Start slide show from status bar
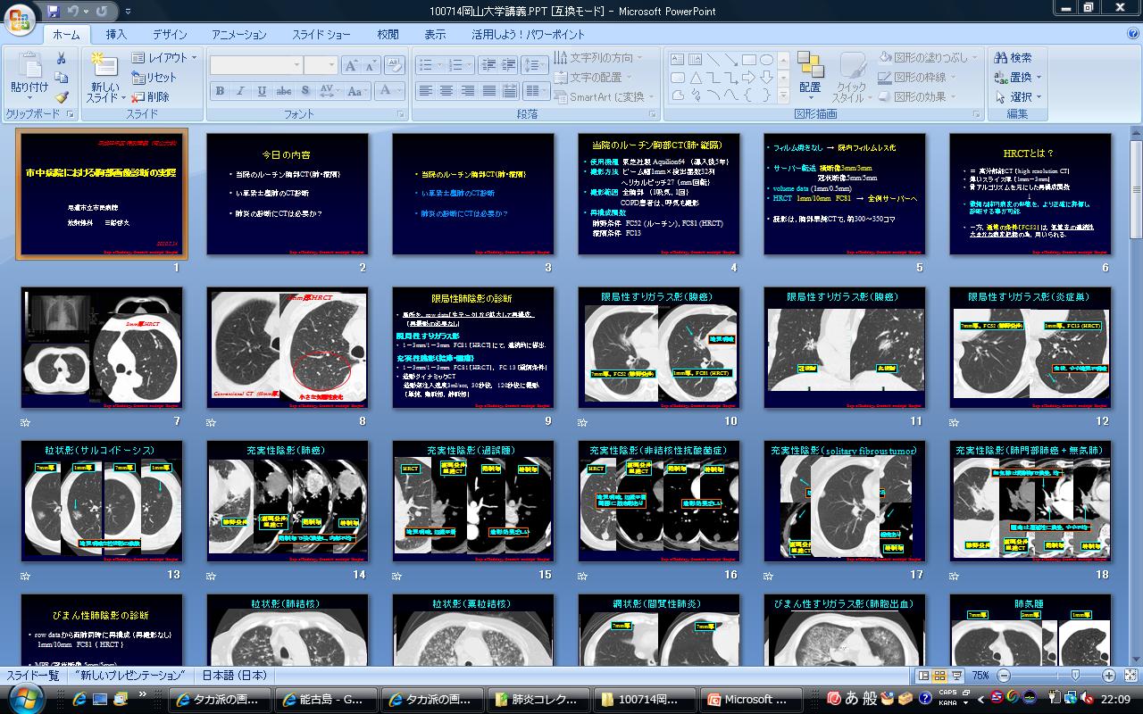Image resolution: width=1143 pixels, height=714 pixels. 955,676
